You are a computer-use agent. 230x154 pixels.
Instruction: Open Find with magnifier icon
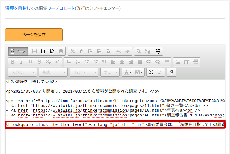pyautogui.click(x=139, y=51)
